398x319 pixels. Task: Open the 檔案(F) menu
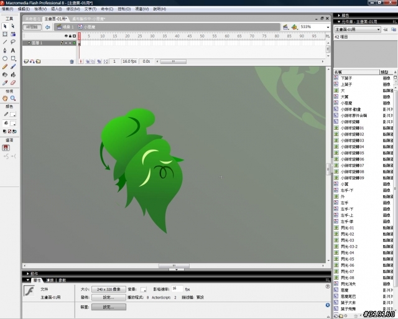7,9
